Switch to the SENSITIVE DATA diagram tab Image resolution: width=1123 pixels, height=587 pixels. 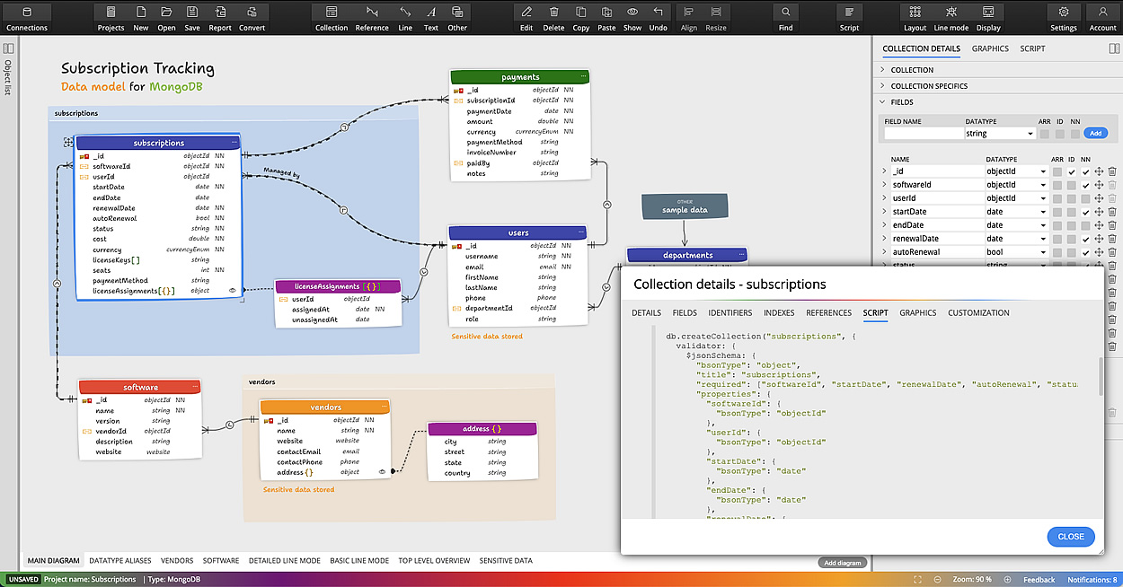(x=506, y=561)
